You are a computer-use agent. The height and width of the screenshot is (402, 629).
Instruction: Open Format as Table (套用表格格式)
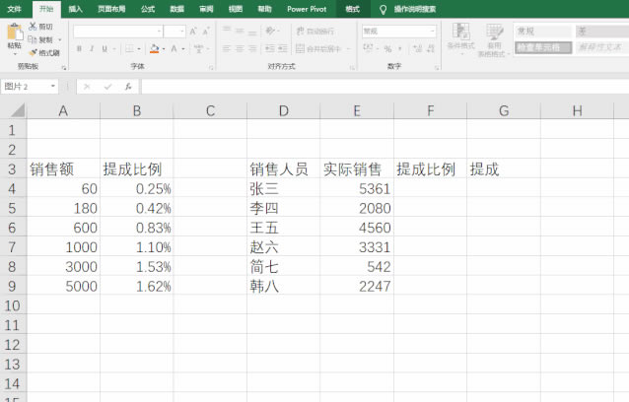click(x=493, y=40)
